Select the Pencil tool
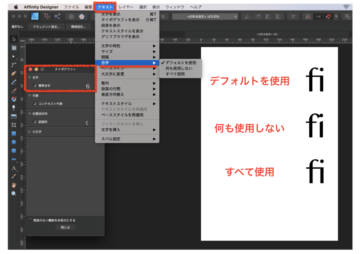The image size is (360, 254). coord(14,82)
